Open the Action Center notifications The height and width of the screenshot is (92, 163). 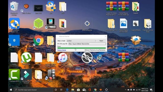151,90
